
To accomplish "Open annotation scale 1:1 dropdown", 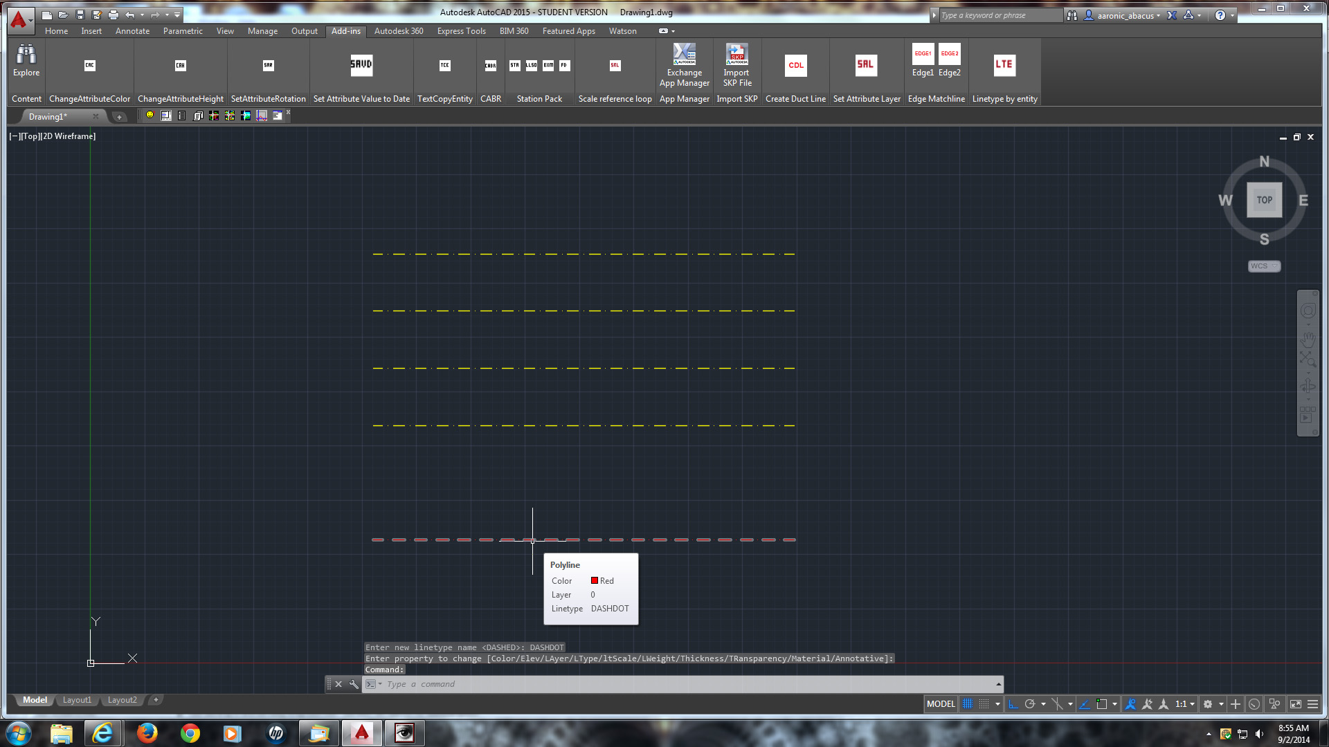I will point(1185,704).
